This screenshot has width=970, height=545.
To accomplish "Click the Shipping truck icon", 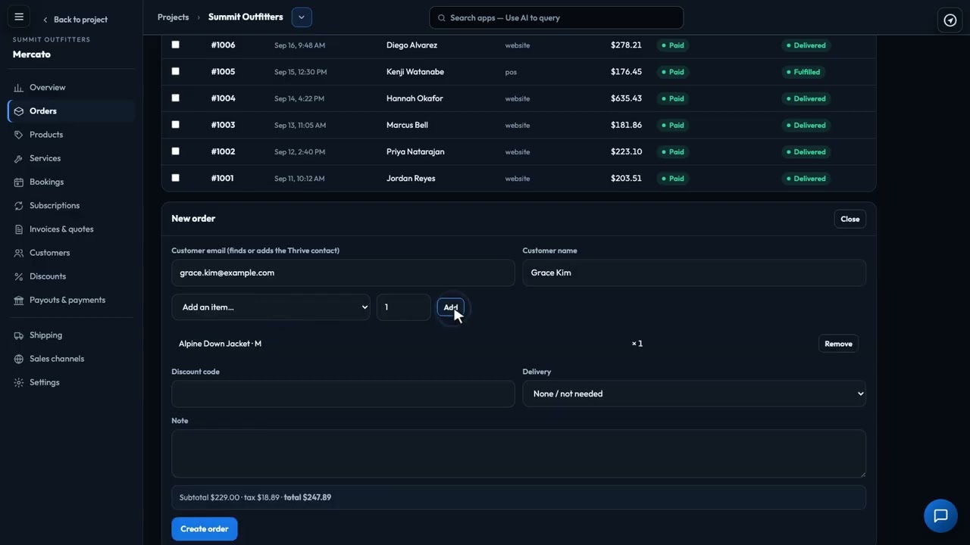I will 19,335.
